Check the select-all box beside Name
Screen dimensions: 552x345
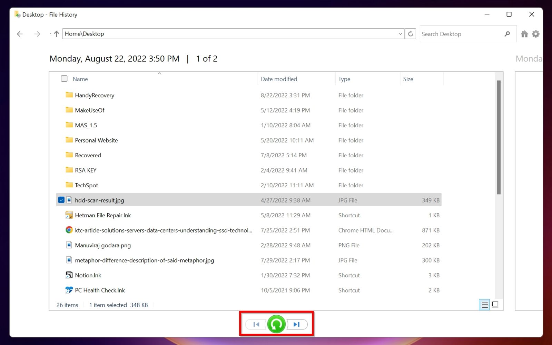pyautogui.click(x=64, y=79)
